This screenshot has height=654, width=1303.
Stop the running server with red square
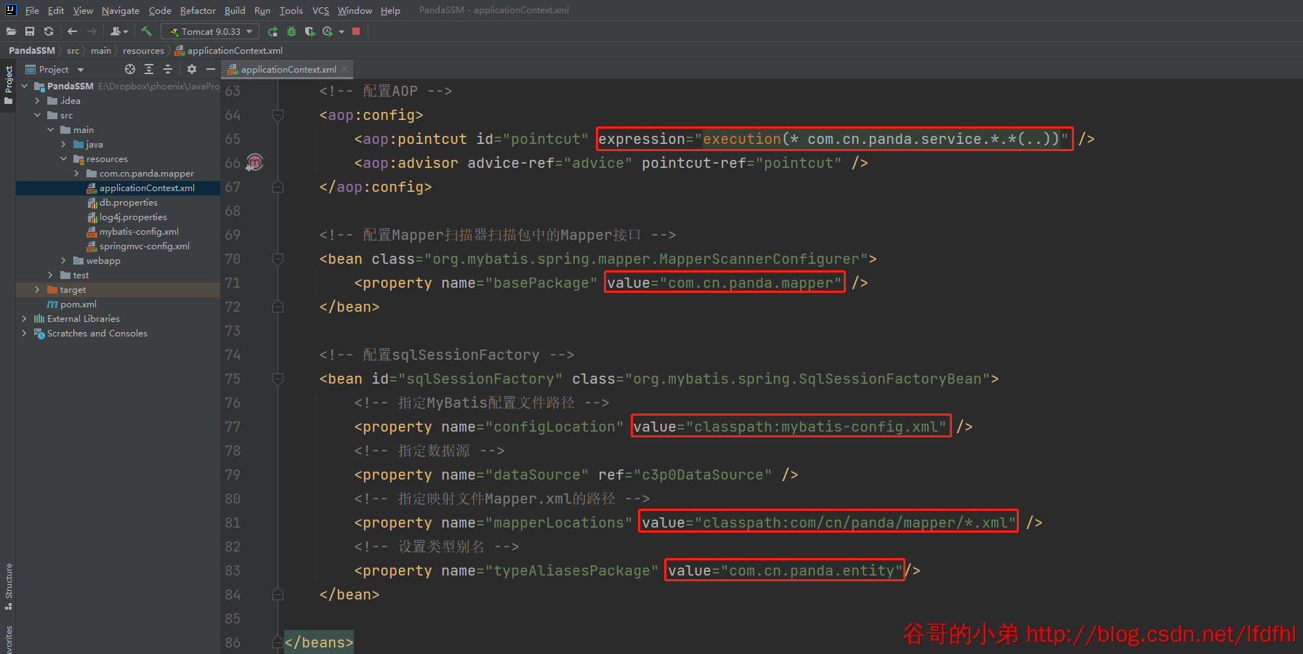point(356,31)
